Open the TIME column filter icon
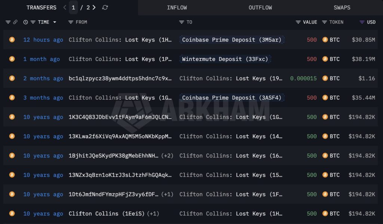Viewport: 383px width, 224px height. [x=33, y=22]
